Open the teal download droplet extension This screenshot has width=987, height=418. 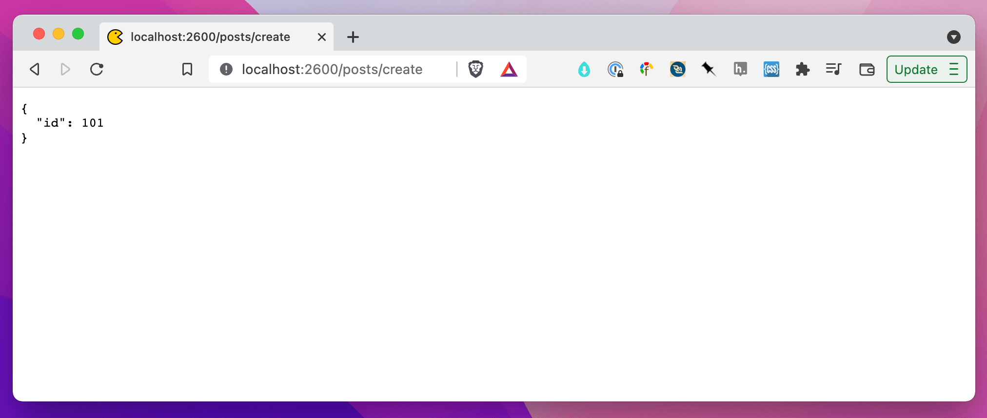point(584,70)
